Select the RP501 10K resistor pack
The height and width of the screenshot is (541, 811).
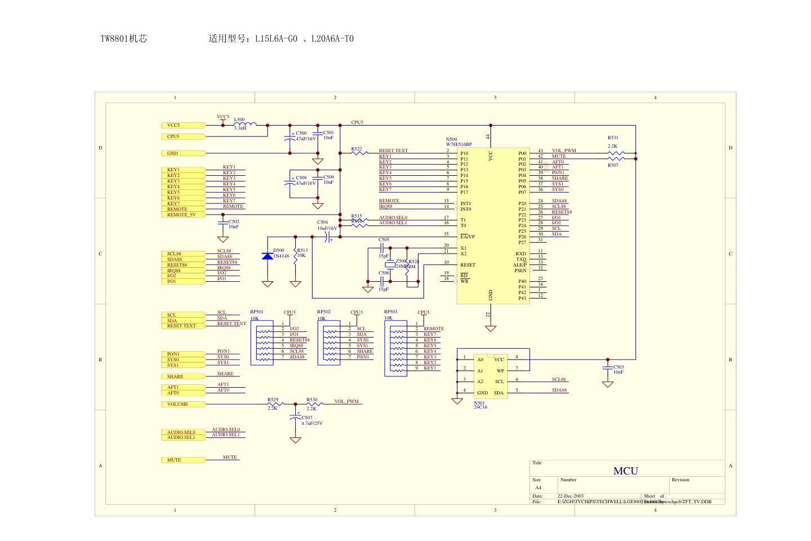click(262, 343)
